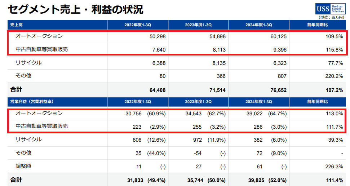Click the sales value 54,898
The image size is (350, 186).
(217, 36)
